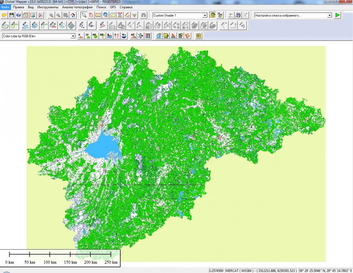
Task: Toggle Lidar water (W) classification button
Action: tap(124, 36)
